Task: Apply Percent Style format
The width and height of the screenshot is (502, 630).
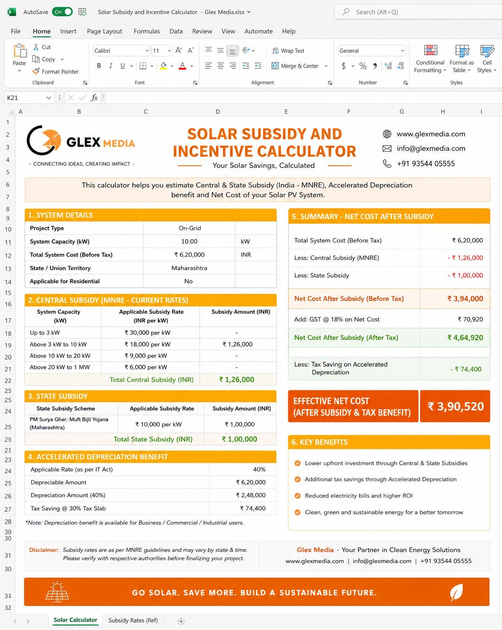Action: point(363,66)
